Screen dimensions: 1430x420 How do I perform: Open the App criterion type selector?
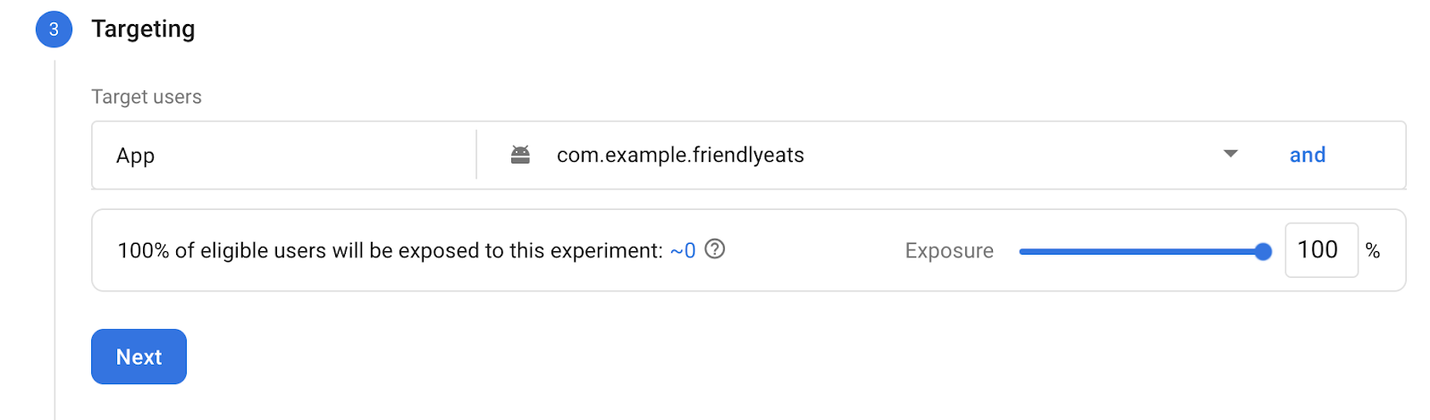point(283,155)
